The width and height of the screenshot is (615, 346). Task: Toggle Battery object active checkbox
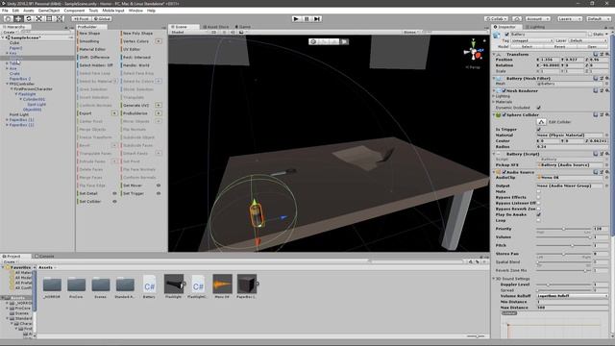tap(506, 35)
